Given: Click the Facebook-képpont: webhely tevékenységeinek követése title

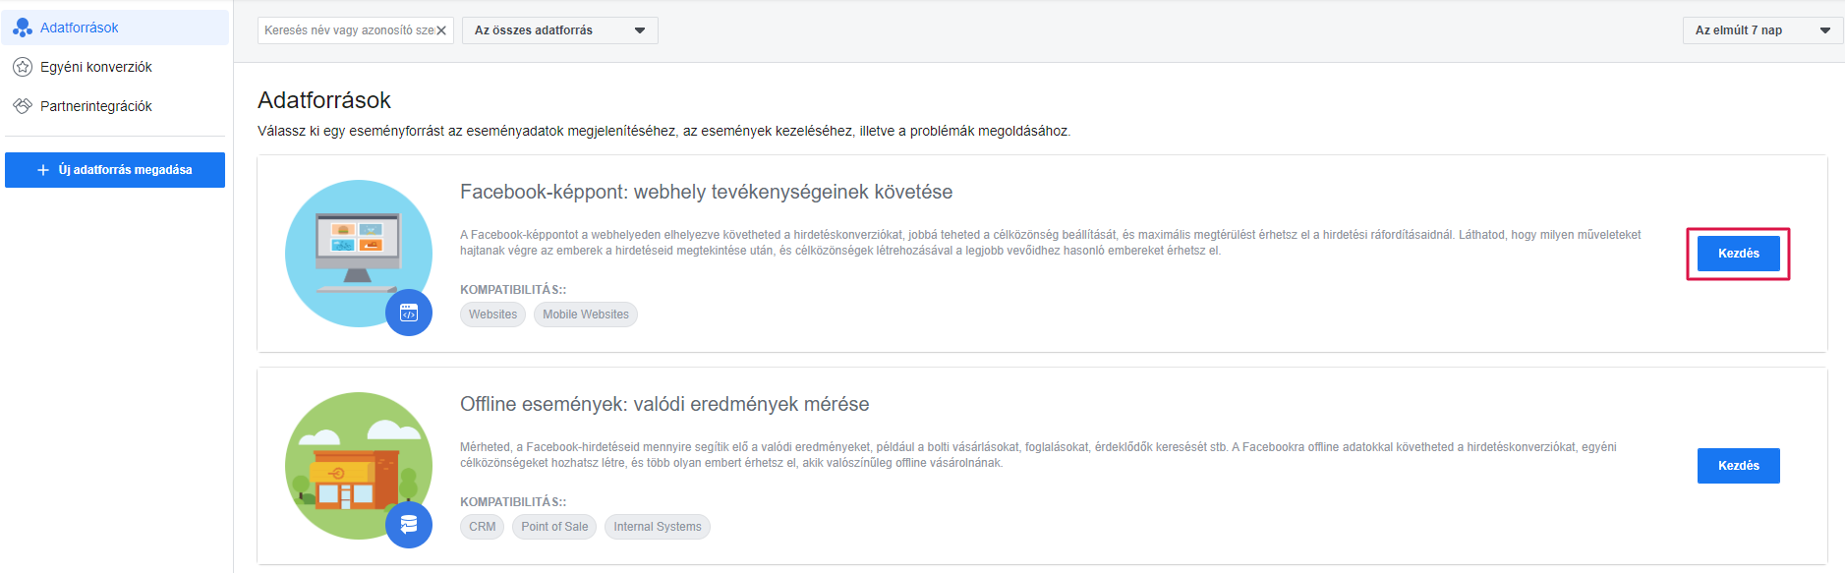Looking at the screenshot, I should click(706, 192).
